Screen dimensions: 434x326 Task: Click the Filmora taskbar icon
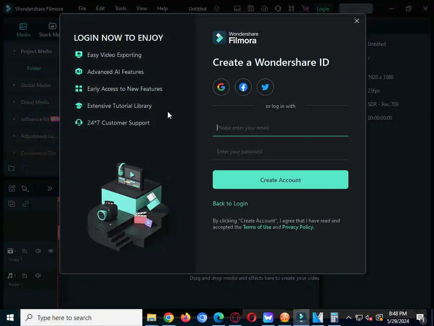[x=301, y=318]
